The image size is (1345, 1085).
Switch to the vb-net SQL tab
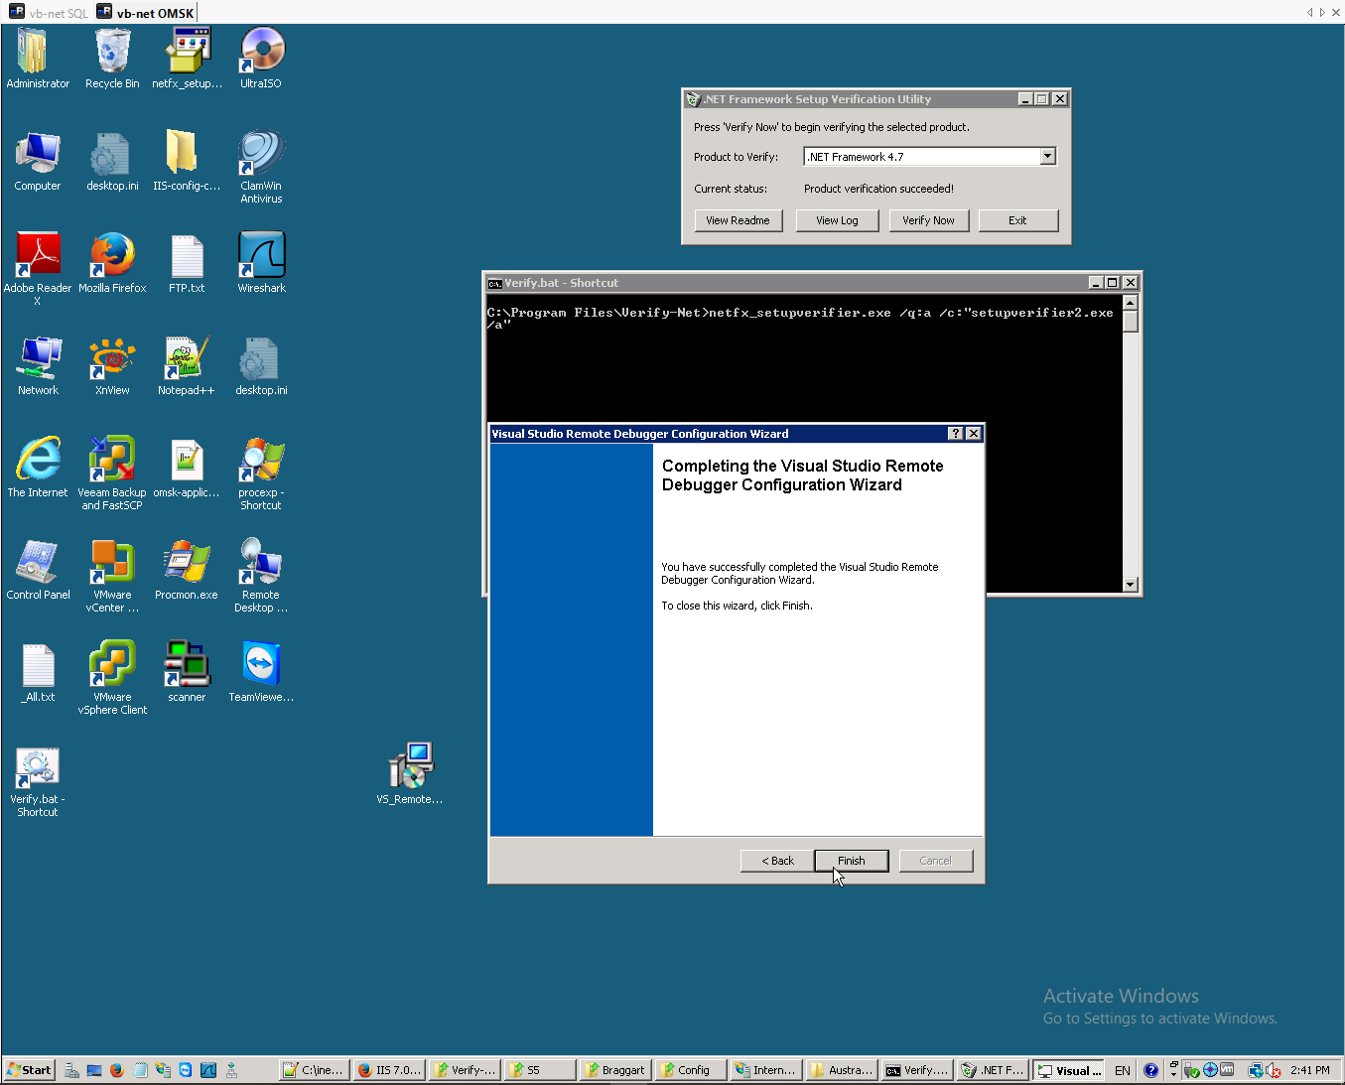coord(49,13)
